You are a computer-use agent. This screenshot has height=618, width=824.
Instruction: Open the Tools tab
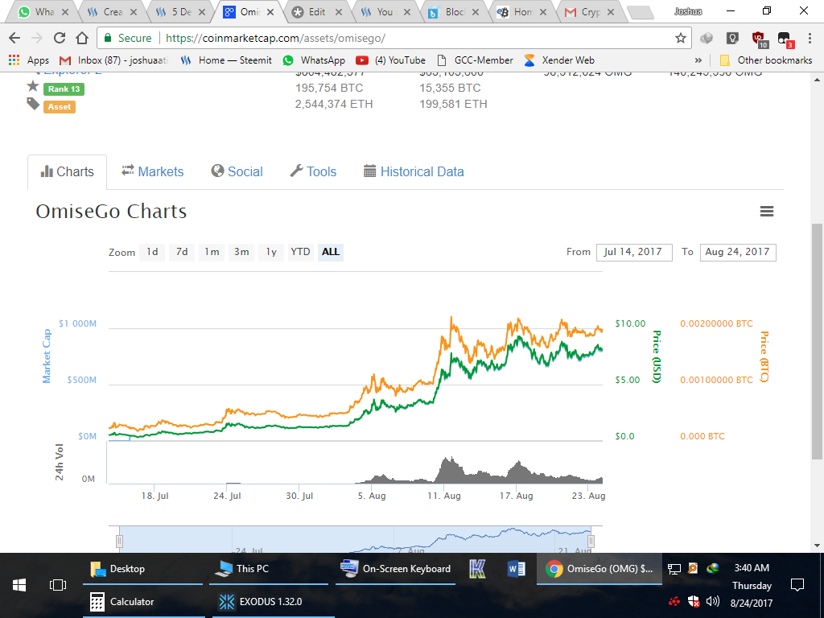coord(313,172)
